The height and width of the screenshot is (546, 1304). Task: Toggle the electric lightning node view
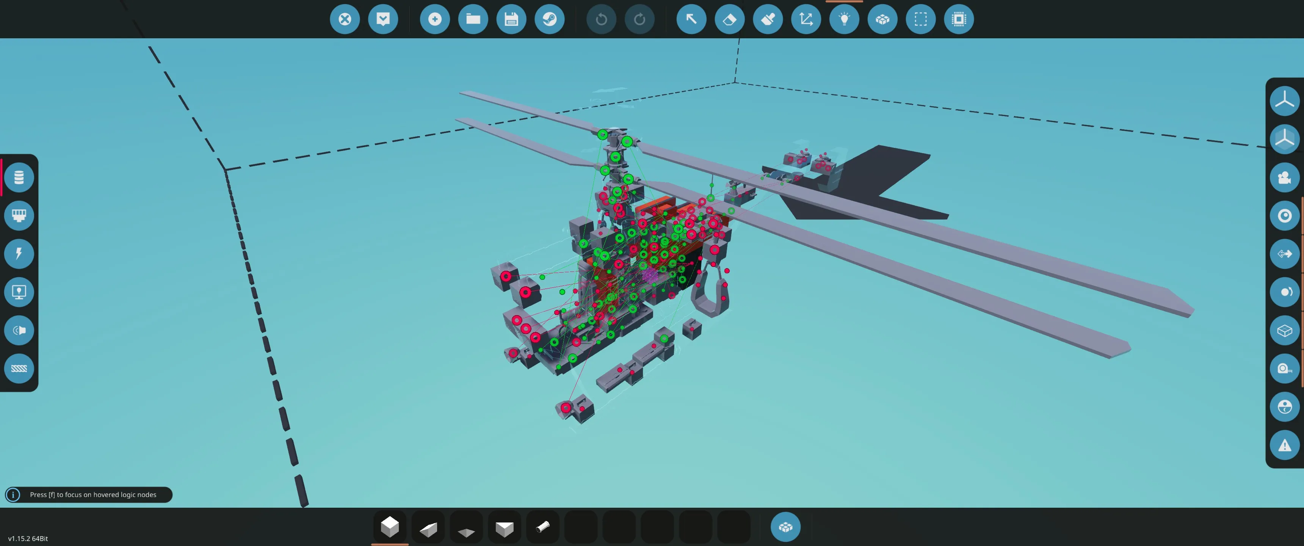tap(19, 253)
